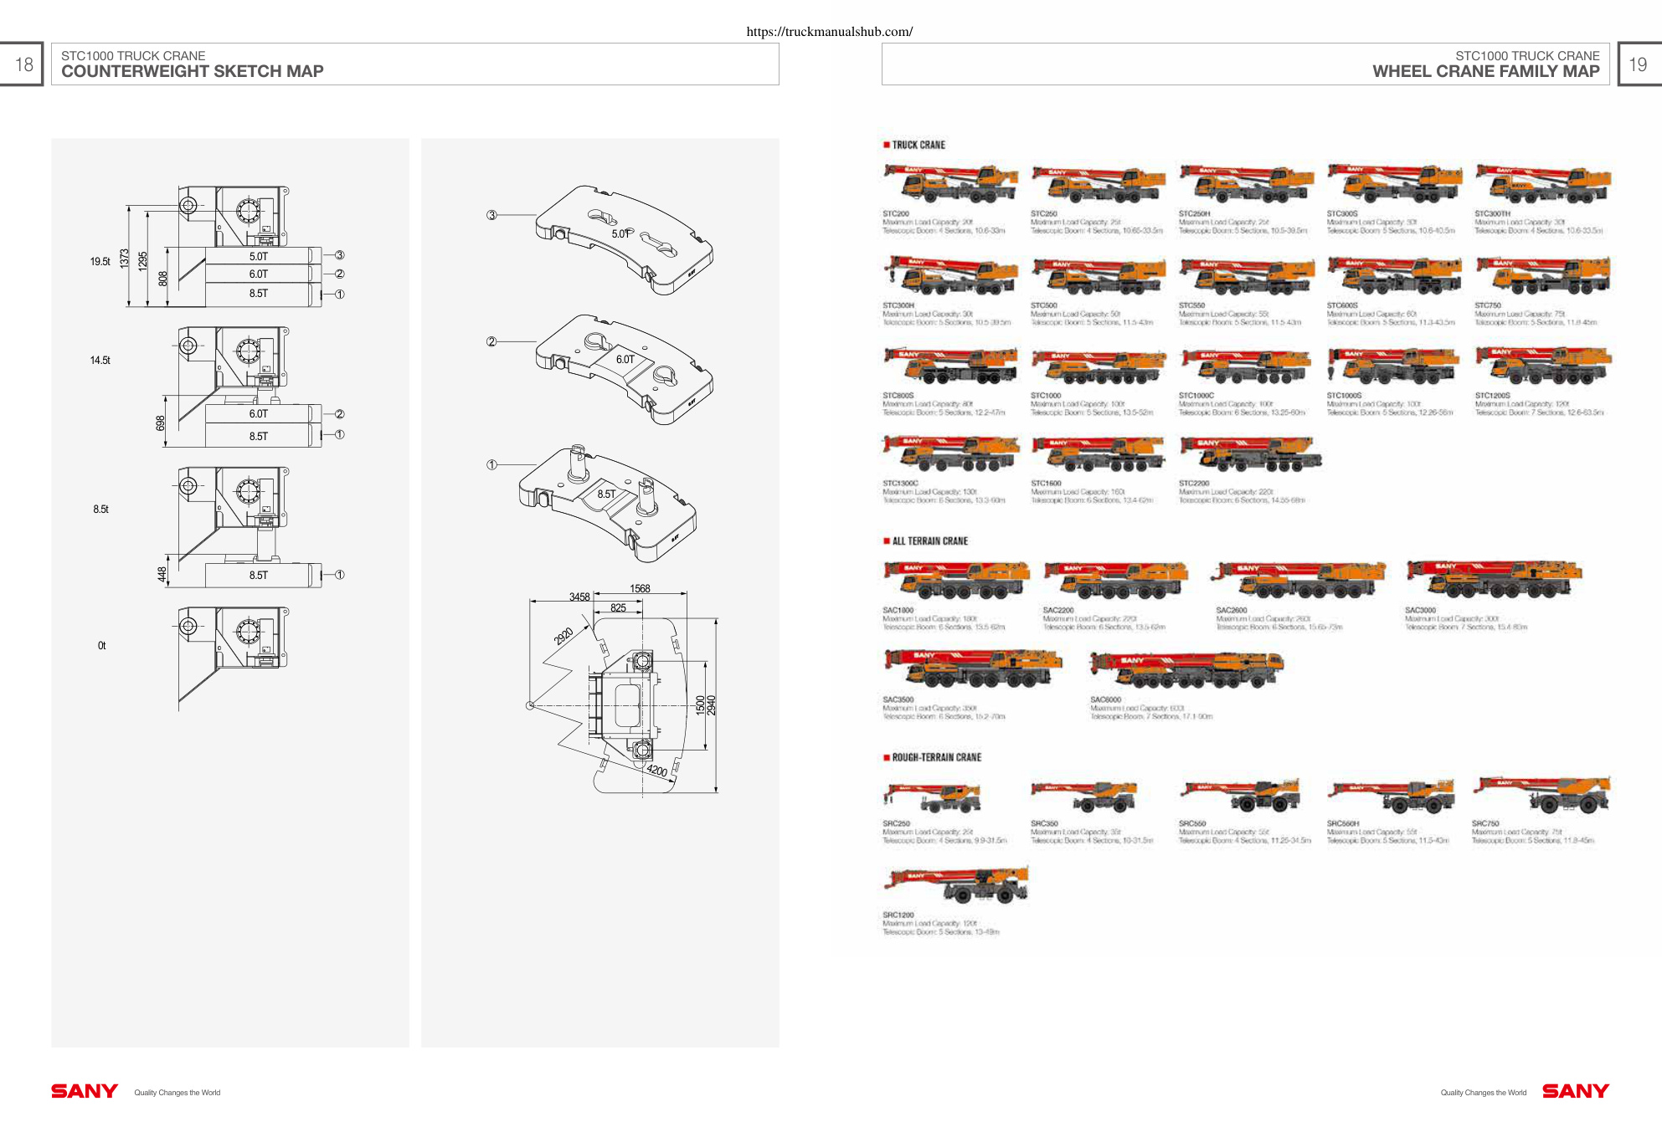Image resolution: width=1662 pixels, height=1127 pixels.
Task: Select the SAC3000 crane image
Action: (1495, 579)
